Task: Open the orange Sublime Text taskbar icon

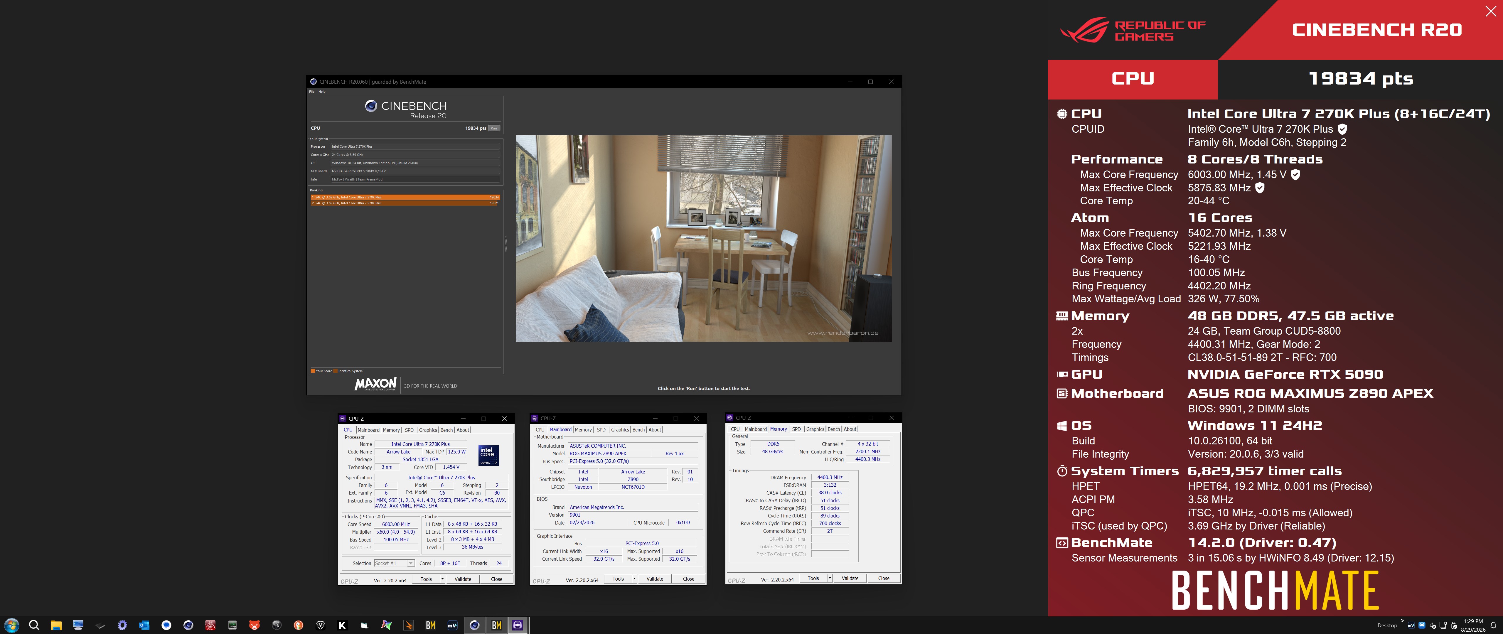Action: [408, 625]
